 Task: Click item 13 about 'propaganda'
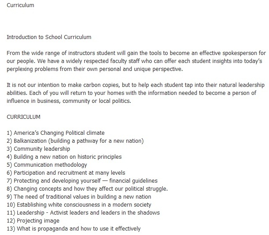coord(74,229)
